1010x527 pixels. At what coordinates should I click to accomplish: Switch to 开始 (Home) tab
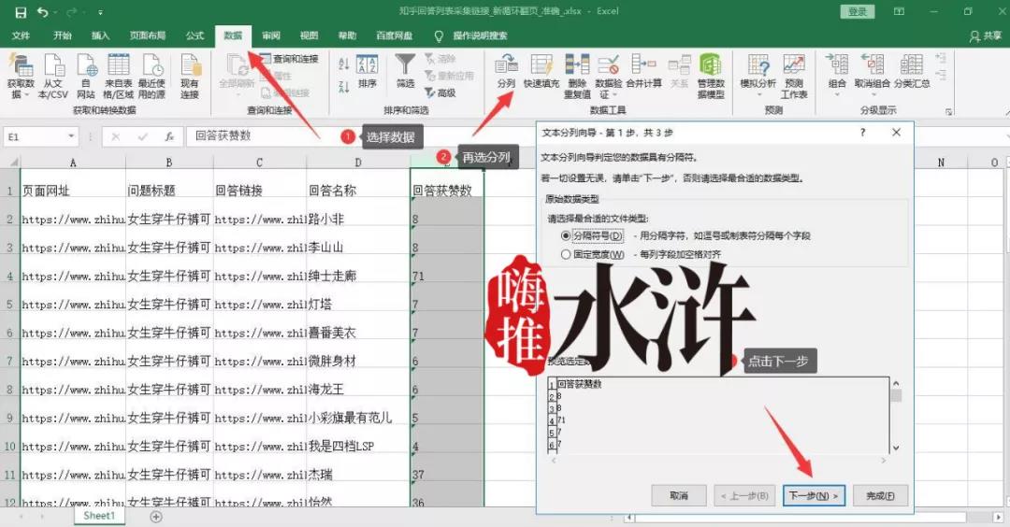click(x=63, y=36)
